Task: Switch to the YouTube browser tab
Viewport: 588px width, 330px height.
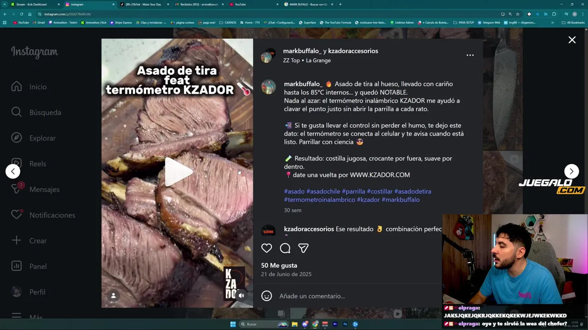Action: [x=253, y=4]
